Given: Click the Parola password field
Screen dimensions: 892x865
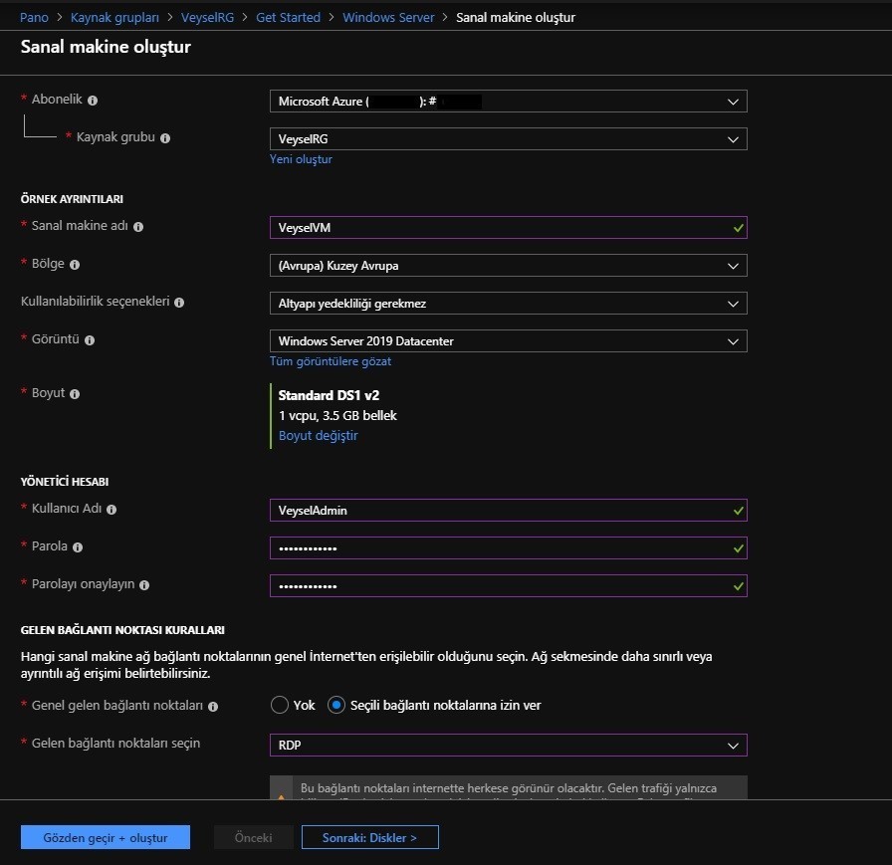Looking at the screenshot, I should pos(508,548).
